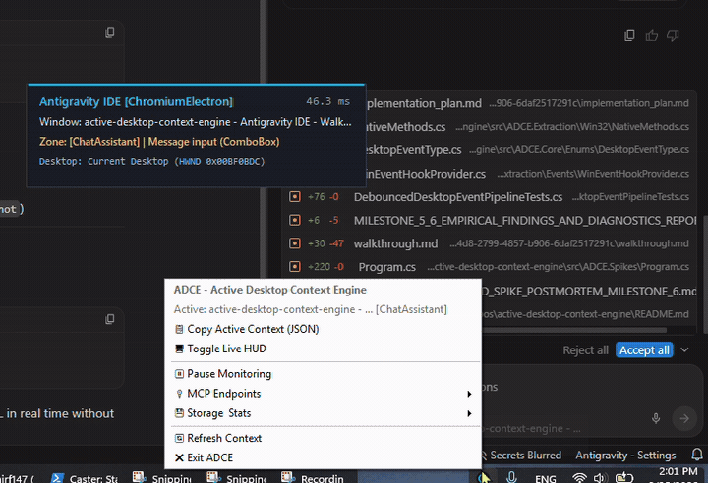Click the change icon beside DebouncedDesktopEventPipelineTests.cs
The width and height of the screenshot is (708, 483).
tap(295, 197)
